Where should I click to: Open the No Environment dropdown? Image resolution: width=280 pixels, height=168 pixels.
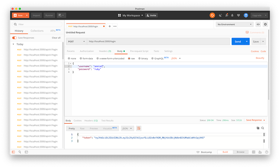pyautogui.click(x=234, y=24)
